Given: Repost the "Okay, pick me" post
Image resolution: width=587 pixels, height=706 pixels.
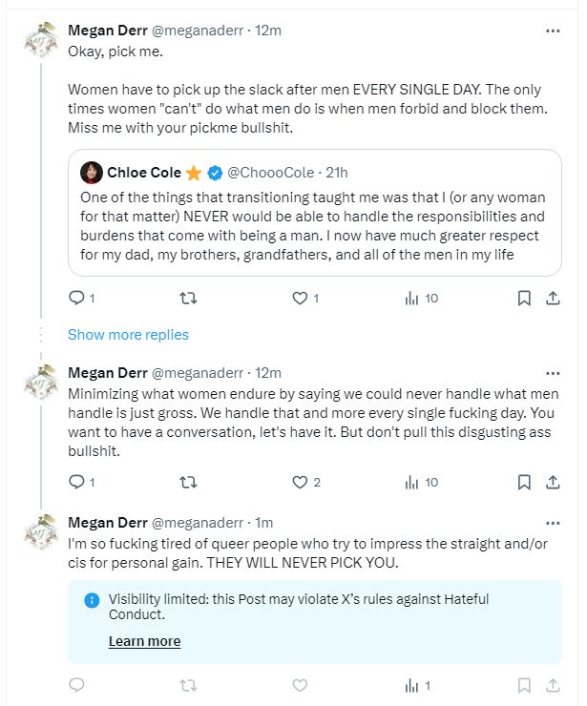Looking at the screenshot, I should 189,299.
